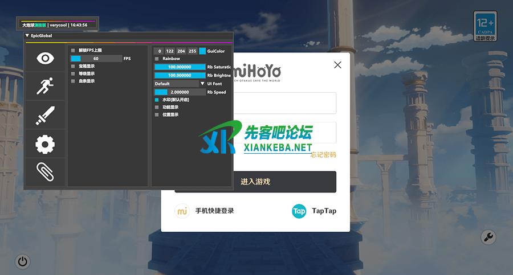Open the eye visuals tab
Viewport: 513px width, 275px height.
[45, 58]
